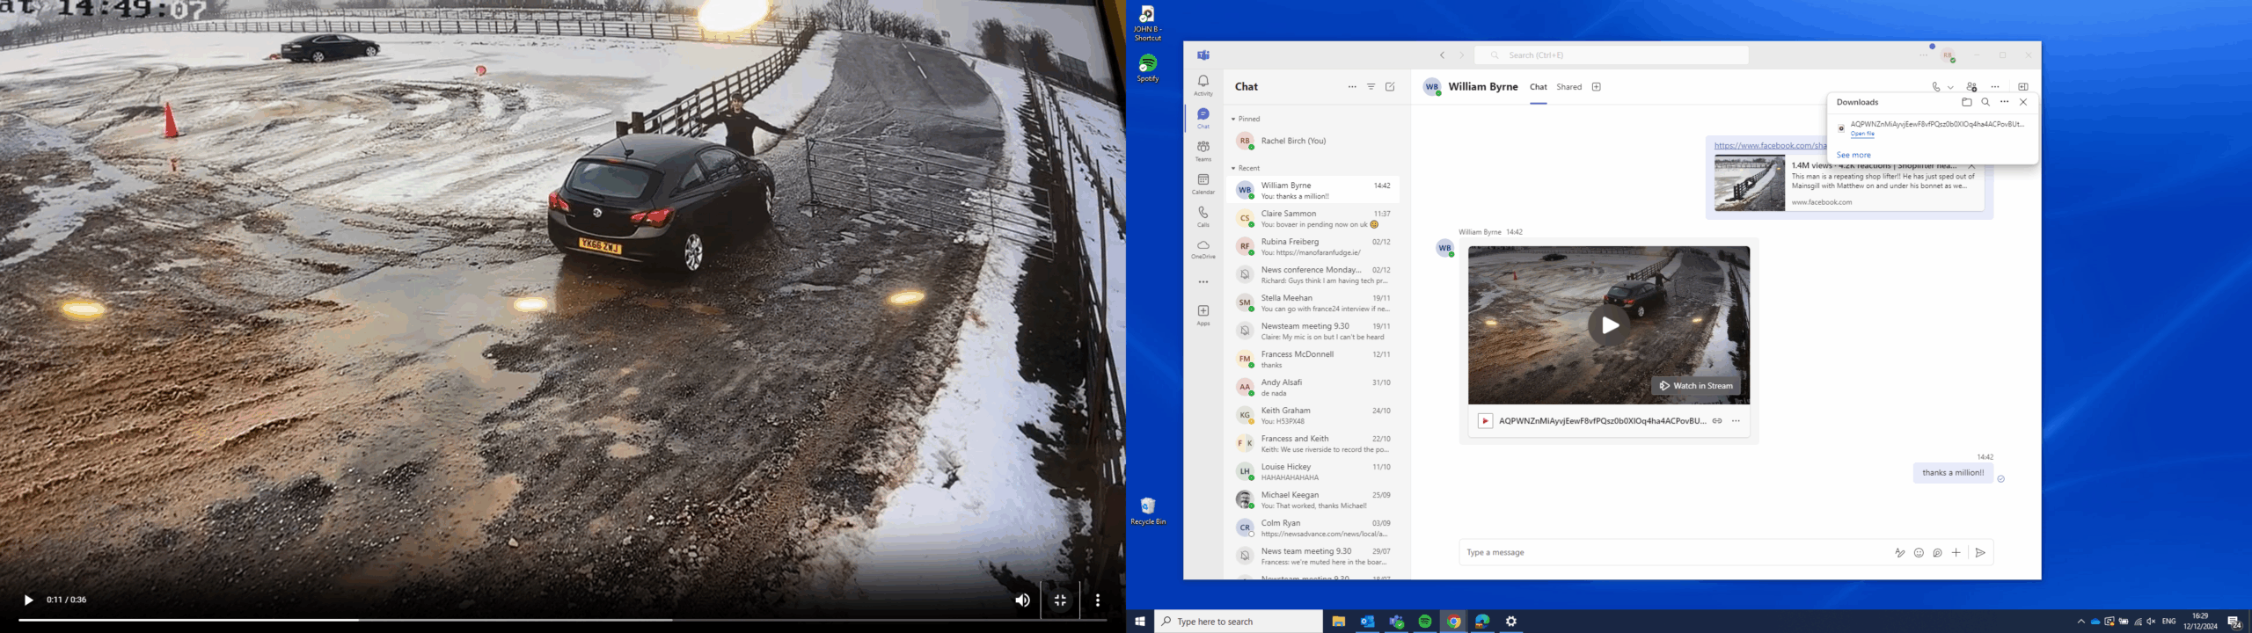2252x633 pixels.
Task: Start a new chat with compose icon
Action: [1390, 87]
